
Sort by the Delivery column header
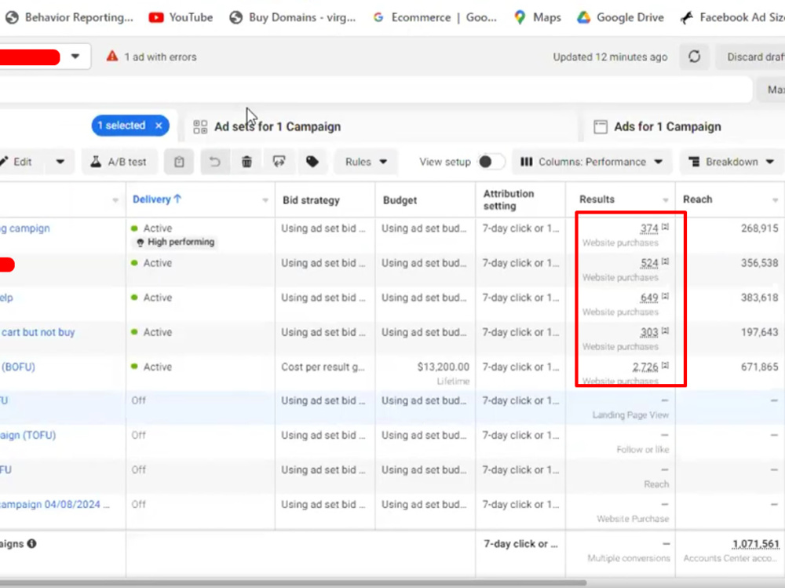pos(157,199)
